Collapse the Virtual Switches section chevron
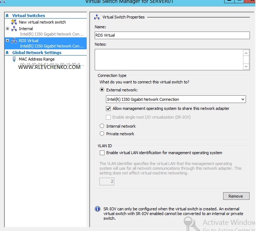 pyautogui.click(x=7, y=16)
